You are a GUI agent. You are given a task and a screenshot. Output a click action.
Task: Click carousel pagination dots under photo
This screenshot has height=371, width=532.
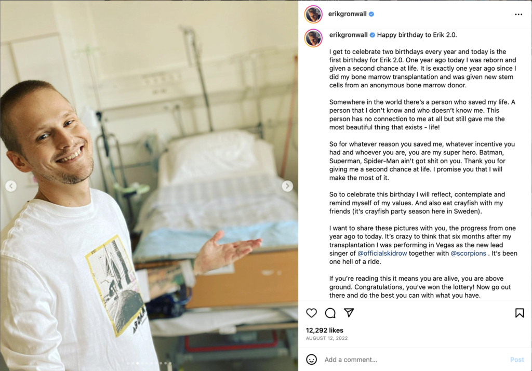(149, 363)
